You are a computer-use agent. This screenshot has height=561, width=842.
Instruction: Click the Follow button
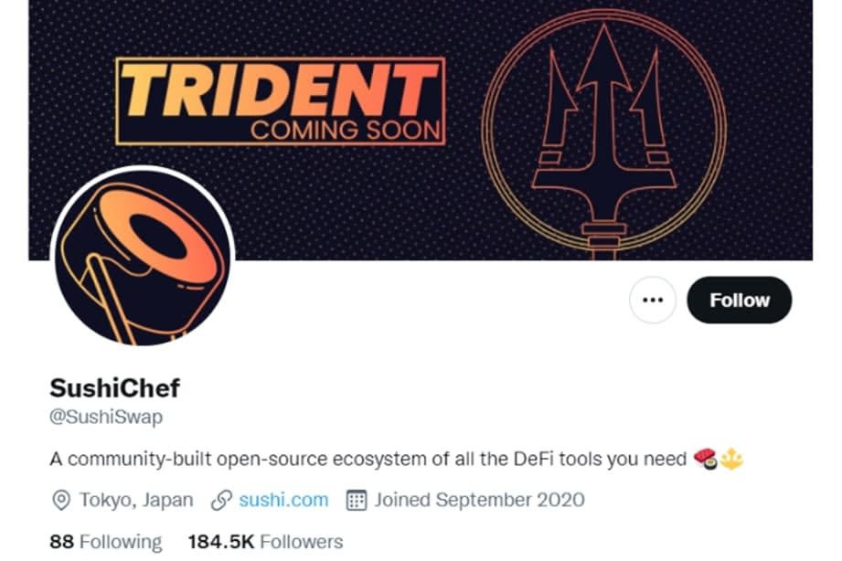(x=739, y=300)
